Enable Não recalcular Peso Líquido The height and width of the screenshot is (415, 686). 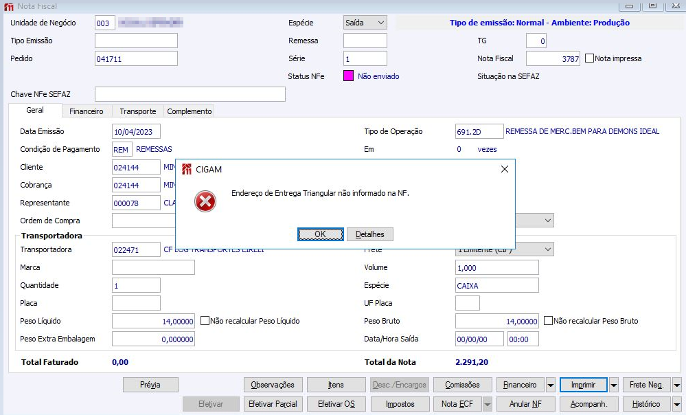205,321
